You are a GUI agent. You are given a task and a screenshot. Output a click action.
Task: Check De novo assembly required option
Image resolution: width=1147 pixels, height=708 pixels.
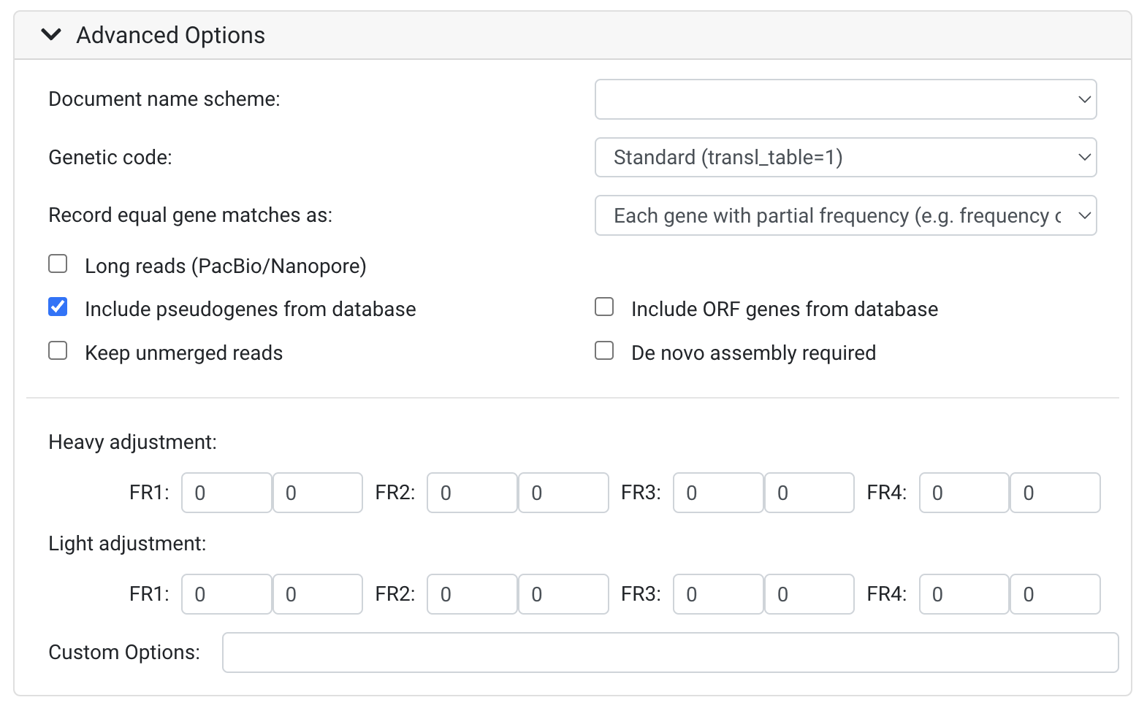point(604,351)
